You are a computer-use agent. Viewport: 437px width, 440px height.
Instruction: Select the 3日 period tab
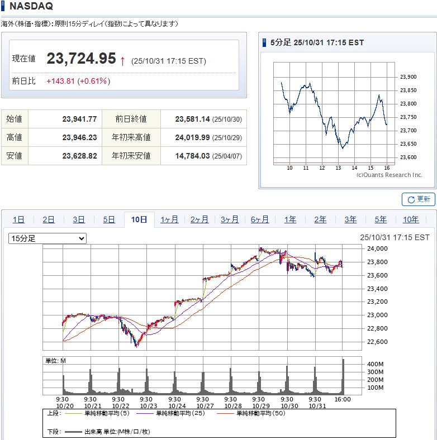(x=79, y=219)
